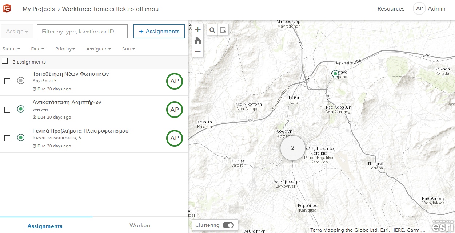Screen dimensions: 455x233
Task: Open the Status filter dropdown
Action: (x=11, y=49)
